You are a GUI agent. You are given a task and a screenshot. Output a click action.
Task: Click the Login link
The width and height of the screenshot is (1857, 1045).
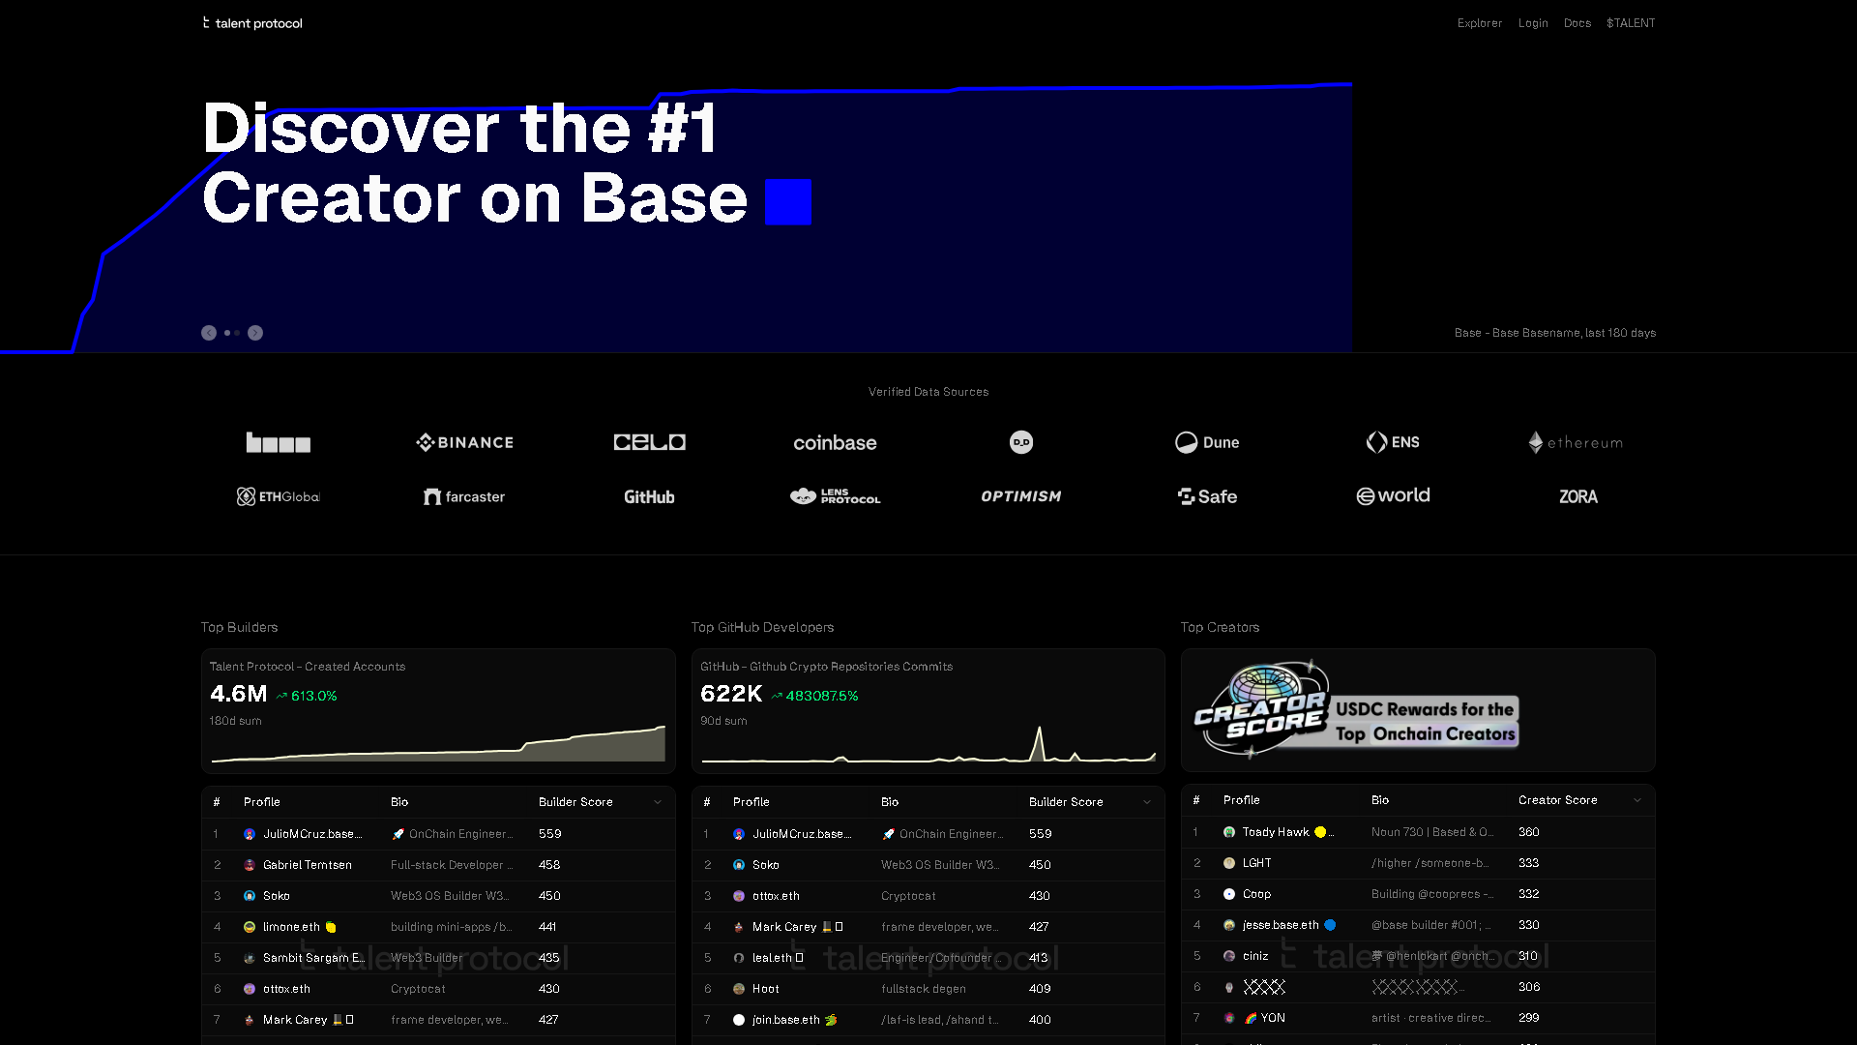click(1533, 22)
